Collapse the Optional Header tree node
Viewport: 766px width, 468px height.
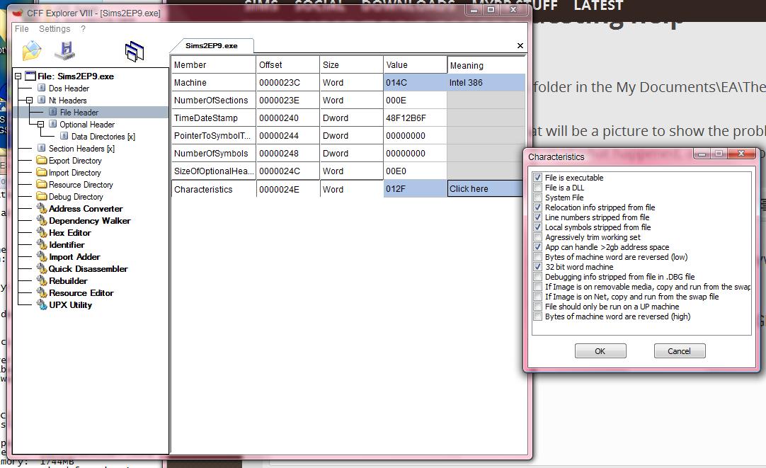pyautogui.click(x=41, y=125)
